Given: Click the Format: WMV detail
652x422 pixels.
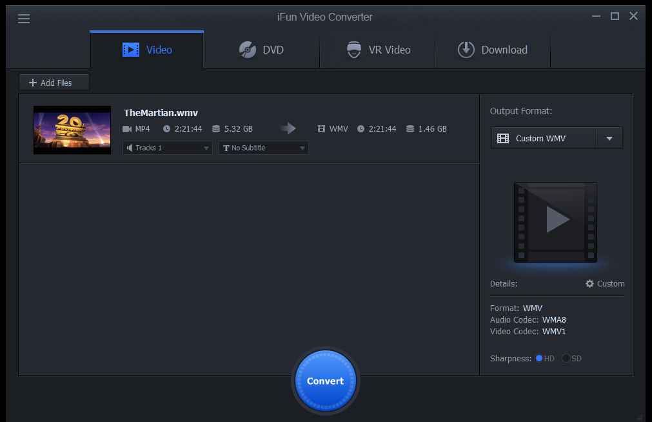Looking at the screenshot, I should tap(517, 308).
